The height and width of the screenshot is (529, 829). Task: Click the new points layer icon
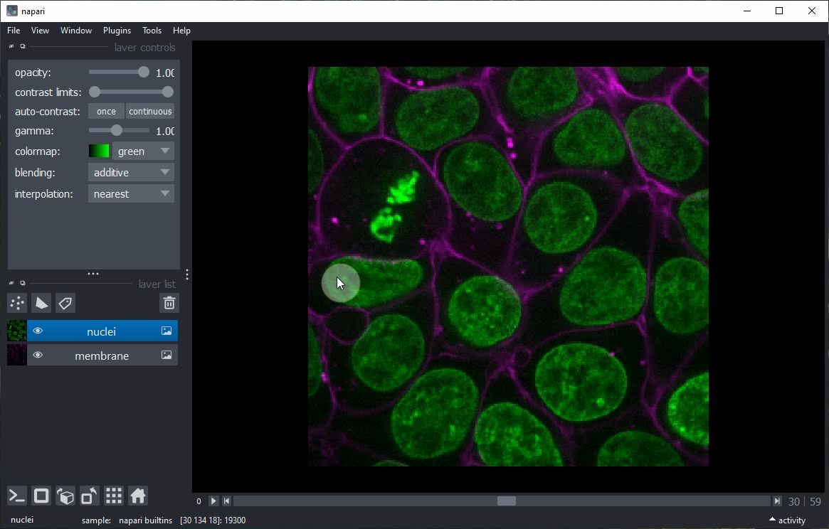click(17, 304)
